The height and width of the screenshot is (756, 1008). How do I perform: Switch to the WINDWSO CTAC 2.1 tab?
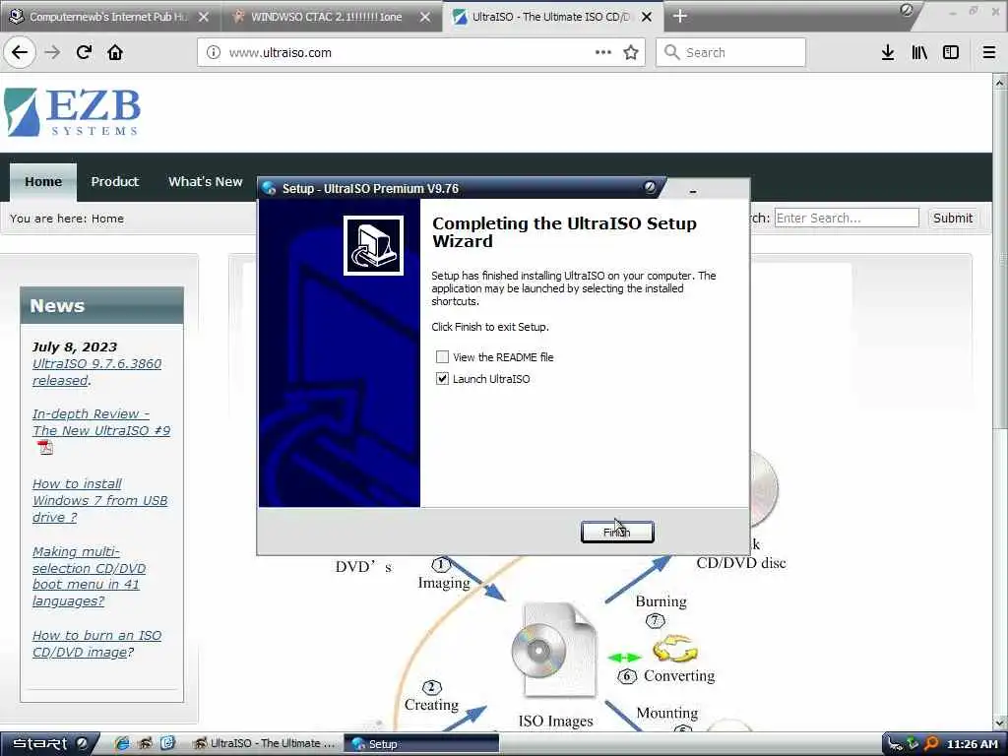[331, 17]
